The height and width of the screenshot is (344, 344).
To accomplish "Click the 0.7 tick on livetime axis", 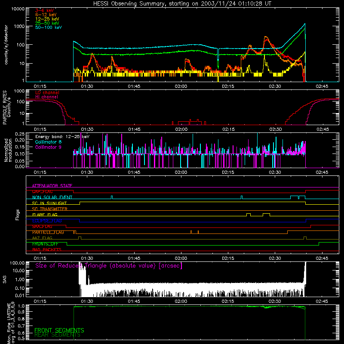I will [x=22, y=326].
